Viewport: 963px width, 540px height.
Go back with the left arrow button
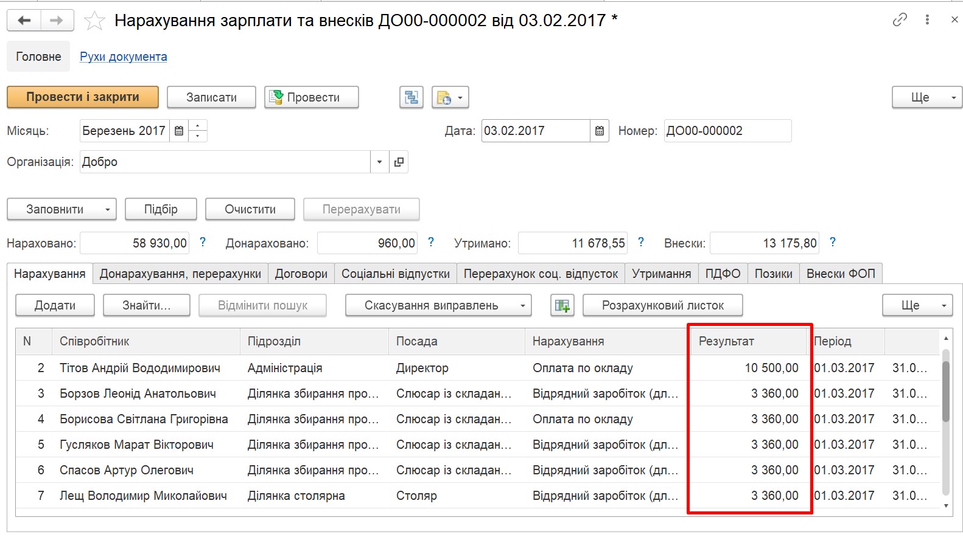pos(24,20)
